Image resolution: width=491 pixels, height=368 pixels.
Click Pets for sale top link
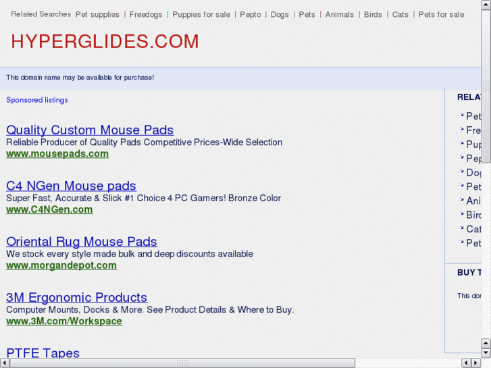441,15
